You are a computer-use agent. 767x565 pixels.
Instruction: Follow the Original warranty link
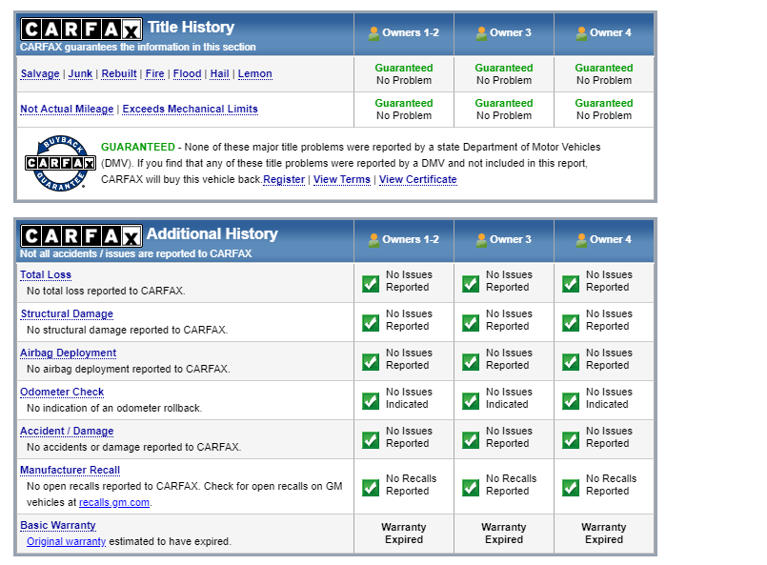66,542
